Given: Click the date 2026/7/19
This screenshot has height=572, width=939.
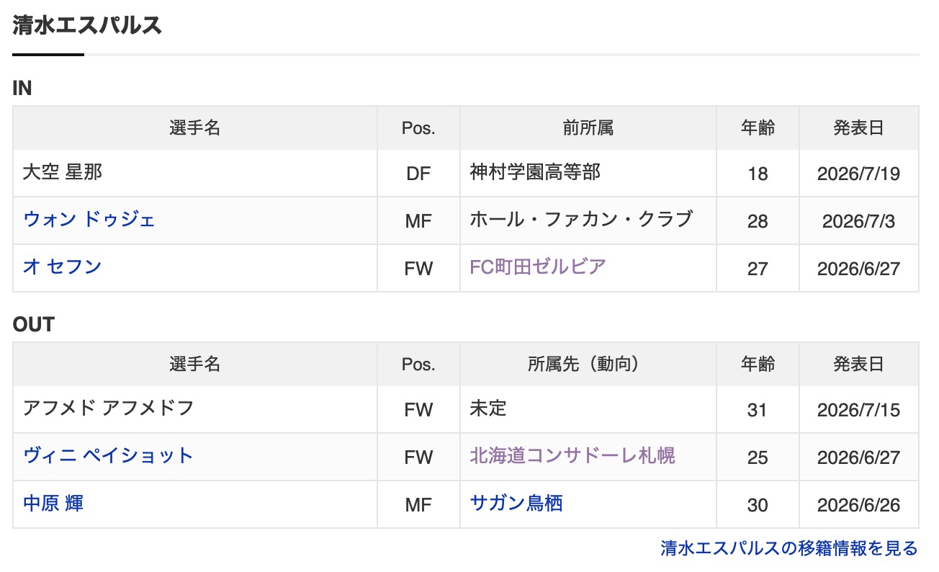Looking at the screenshot, I should (x=858, y=174).
